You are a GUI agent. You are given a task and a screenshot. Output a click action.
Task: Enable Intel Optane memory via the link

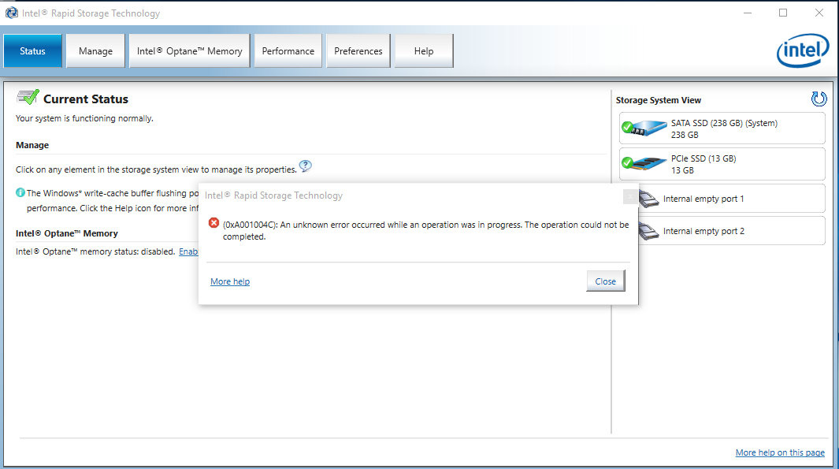point(190,251)
